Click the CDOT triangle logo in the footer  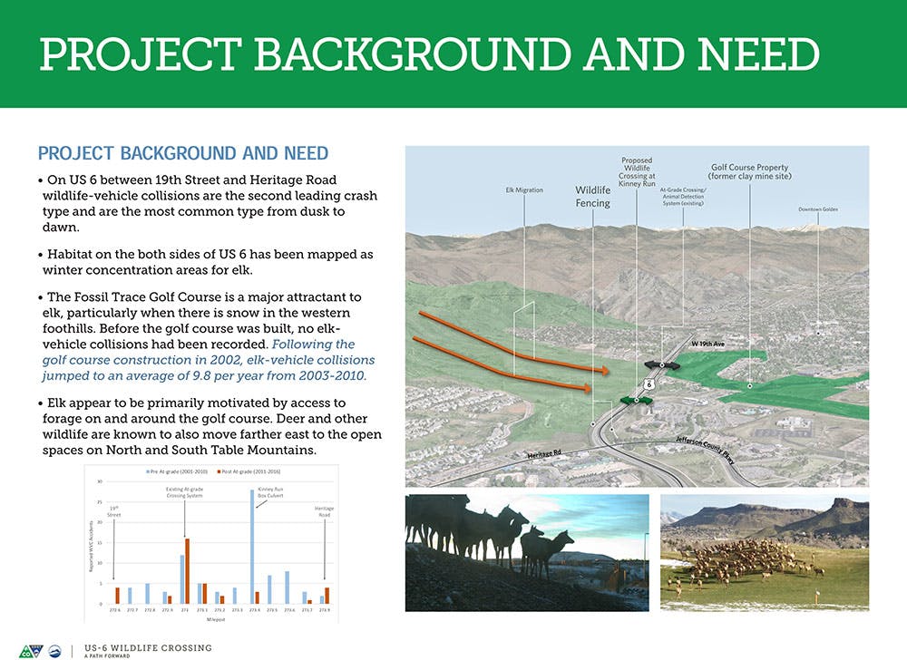coord(31,651)
